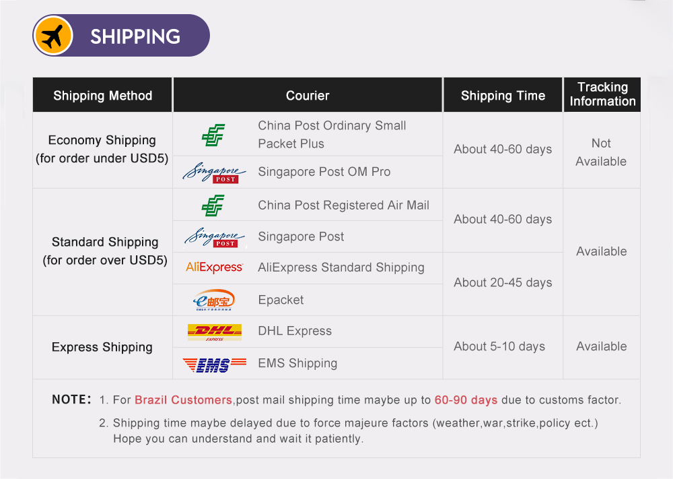Click the purple SHIPPING title banner
This screenshot has width=673, height=479.
135,36
